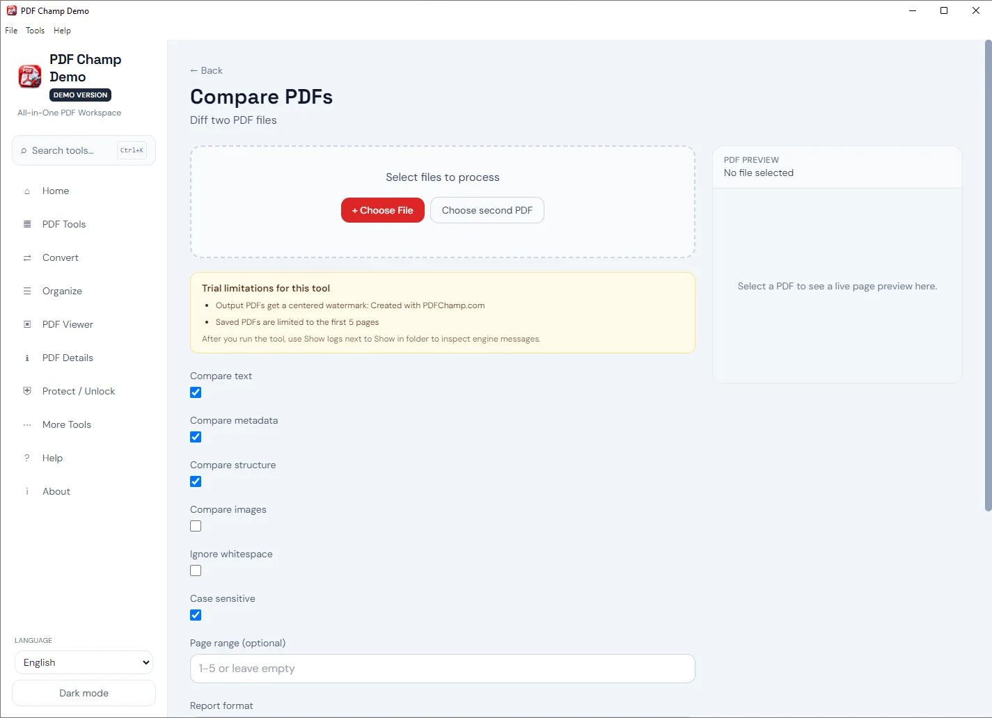This screenshot has width=992, height=718.
Task: Open the File menu
Action: click(x=11, y=31)
